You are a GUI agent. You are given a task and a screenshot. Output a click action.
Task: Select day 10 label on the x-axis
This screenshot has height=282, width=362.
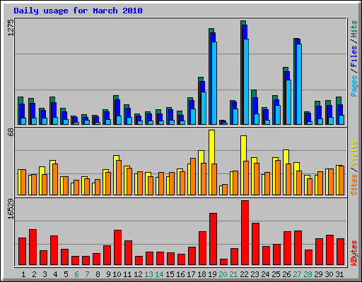[117, 274]
